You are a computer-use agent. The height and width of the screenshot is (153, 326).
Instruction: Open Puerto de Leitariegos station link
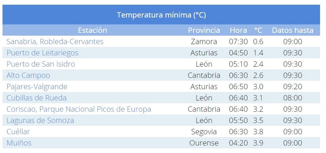tap(42, 53)
